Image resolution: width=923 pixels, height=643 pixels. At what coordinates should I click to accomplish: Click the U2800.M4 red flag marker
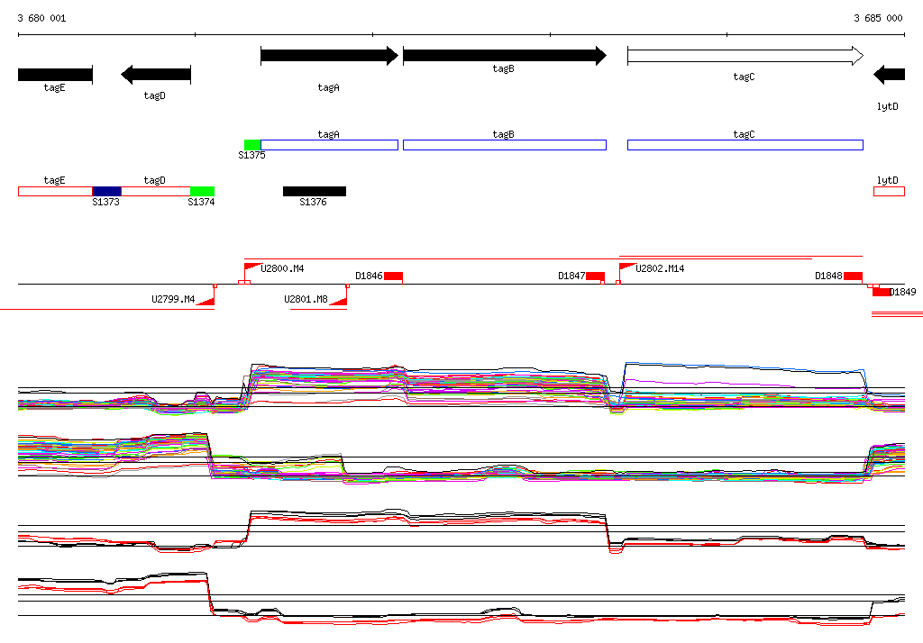click(x=253, y=267)
